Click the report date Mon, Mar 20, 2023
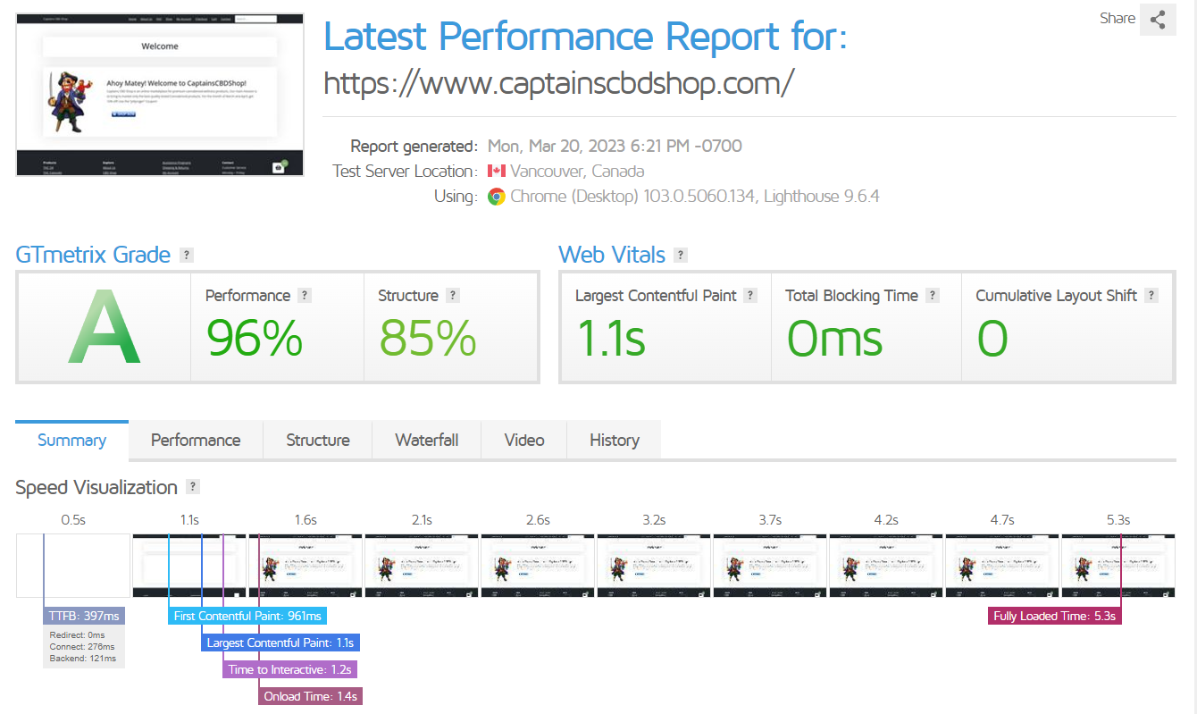The width and height of the screenshot is (1197, 714). (x=615, y=146)
